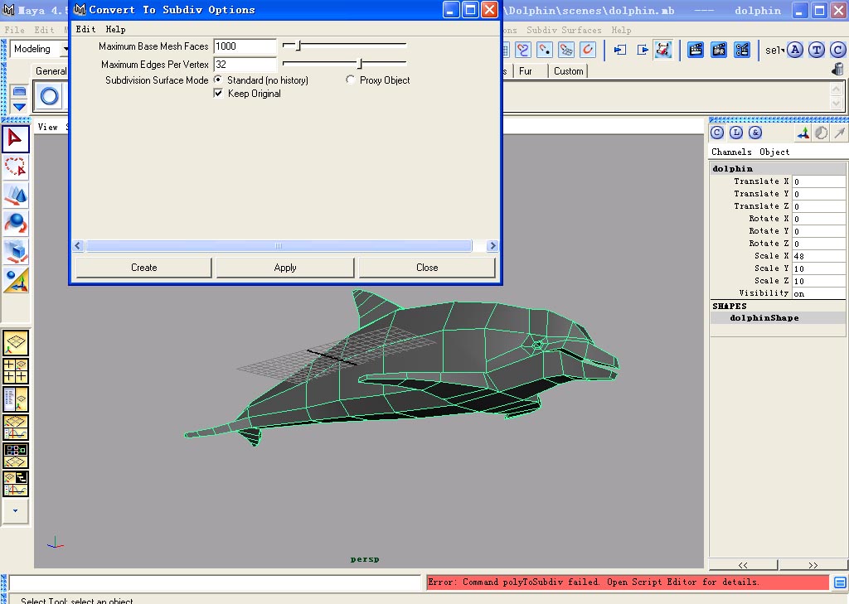Click channel box speed dial icon
This screenshot has width=849, height=604.
click(x=822, y=133)
